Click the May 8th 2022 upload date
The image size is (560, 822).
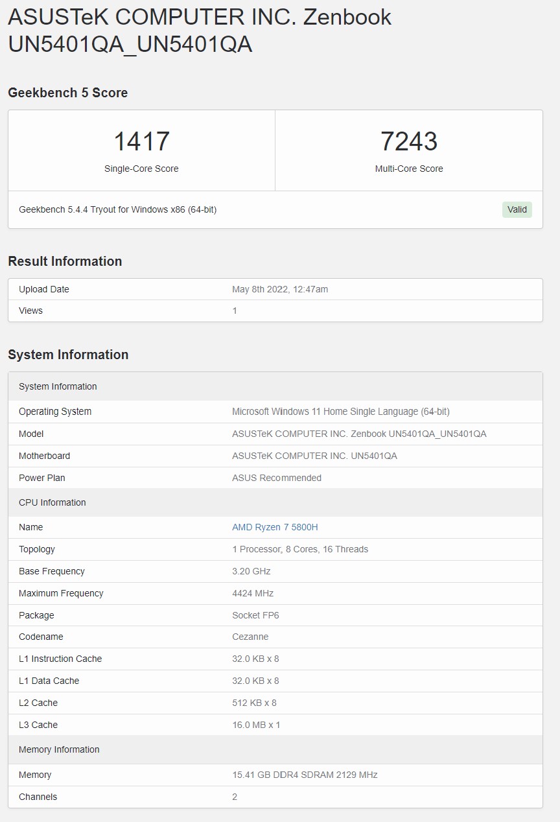point(280,289)
